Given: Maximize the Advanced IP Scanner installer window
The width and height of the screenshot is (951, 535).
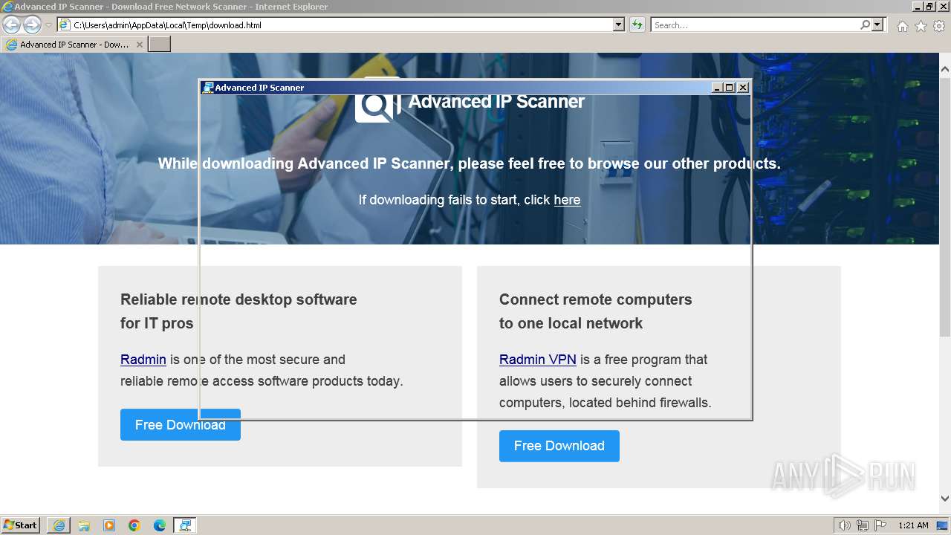Looking at the screenshot, I should tap(730, 88).
